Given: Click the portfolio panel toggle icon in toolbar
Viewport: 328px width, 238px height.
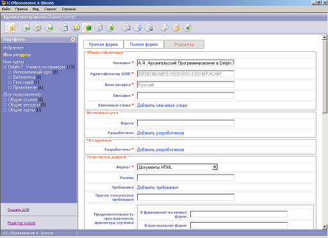Looking at the screenshot, I should (x=10, y=28).
